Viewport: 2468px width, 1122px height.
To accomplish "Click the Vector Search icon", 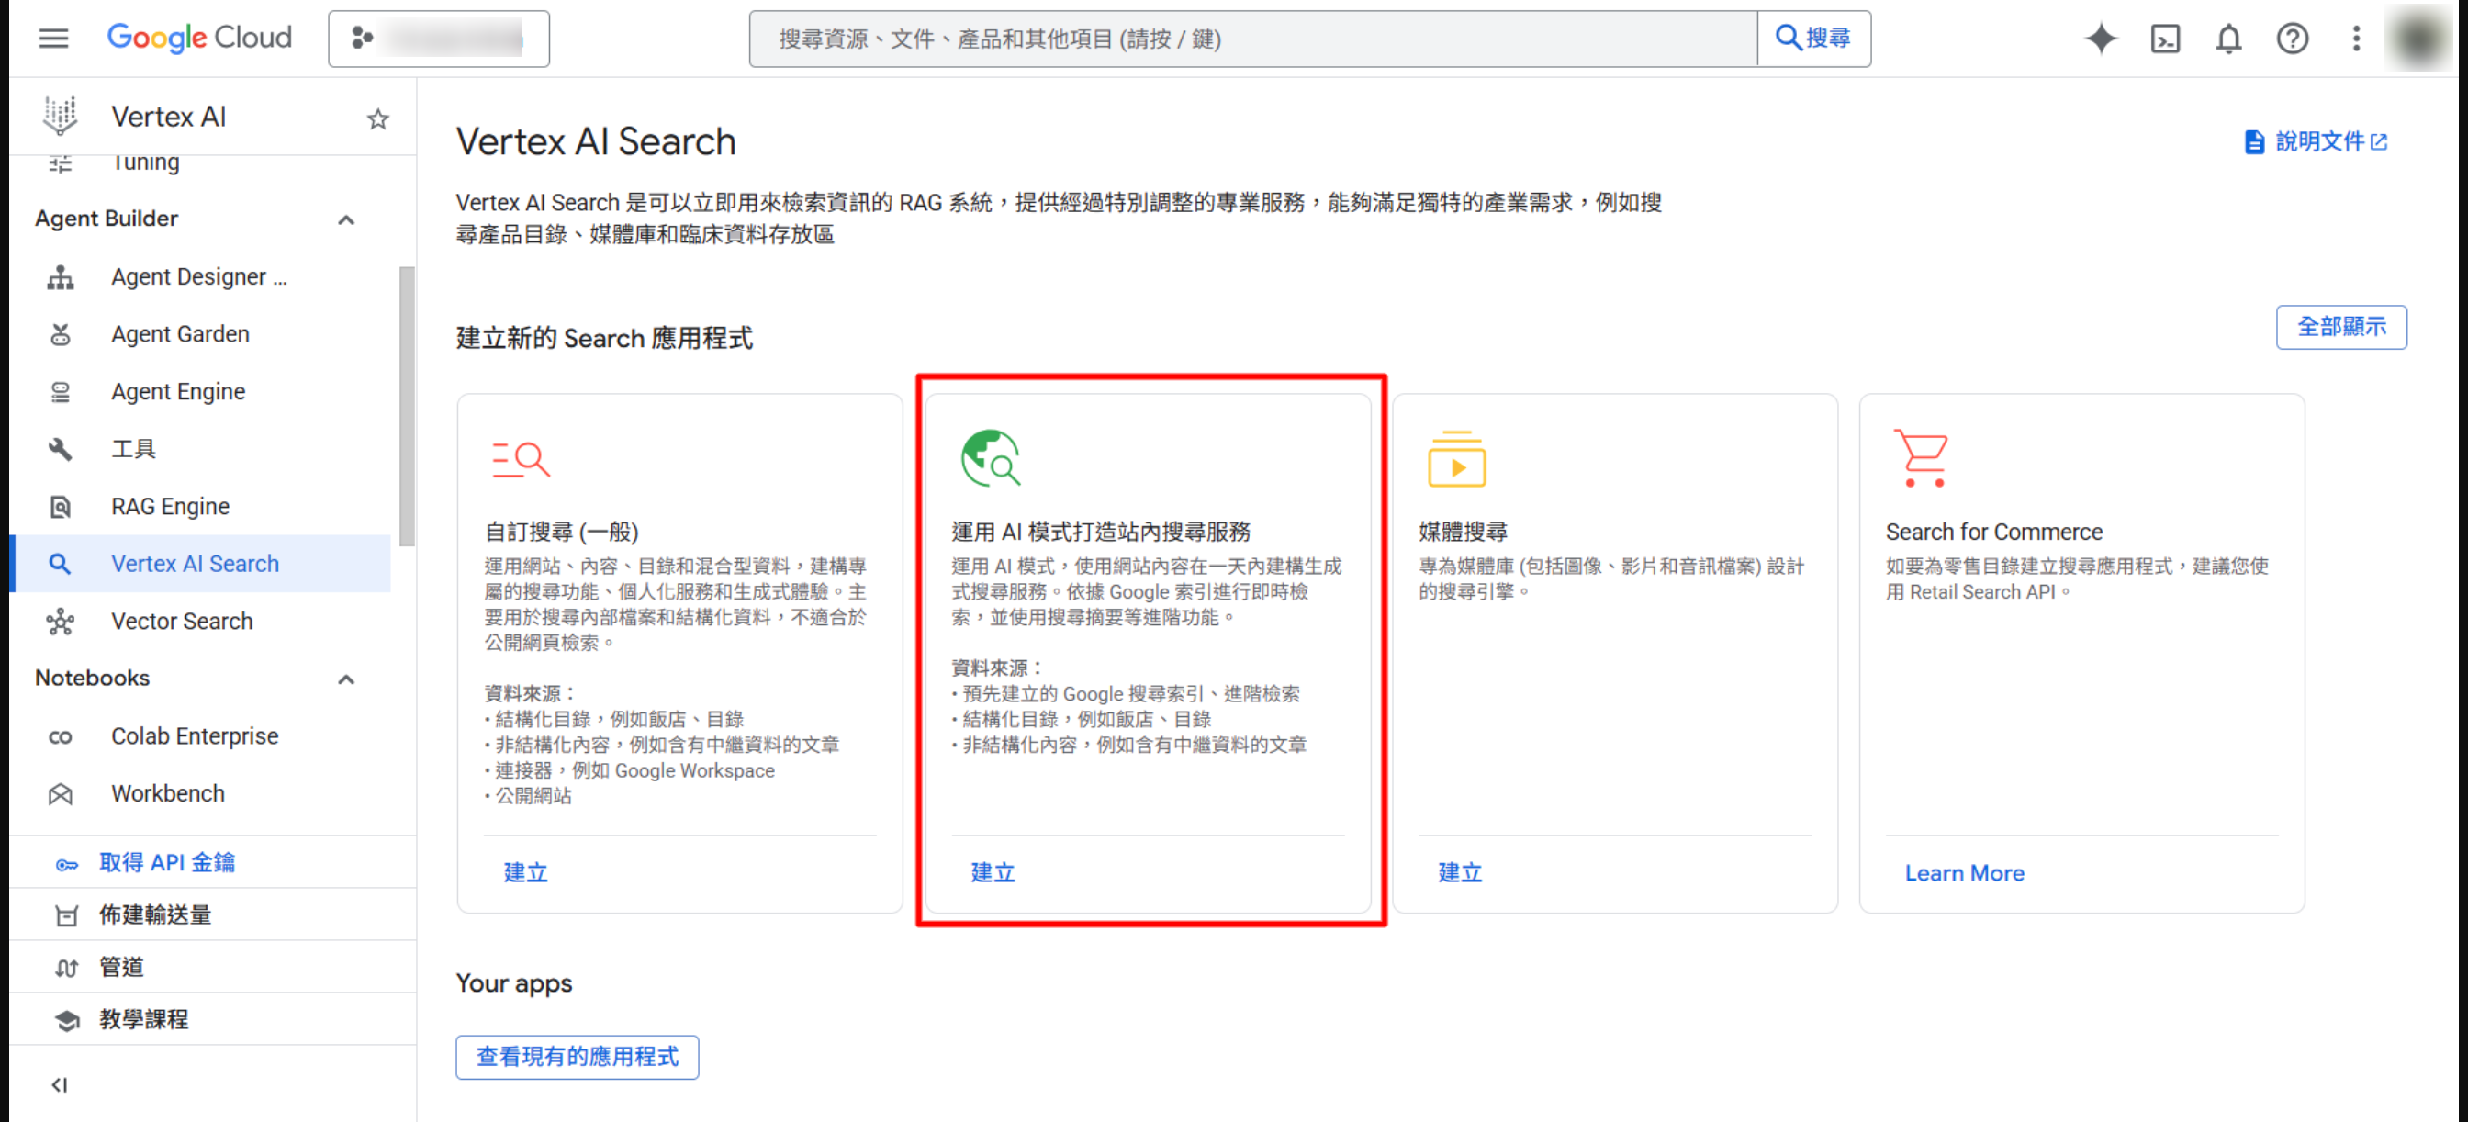I will 61,621.
